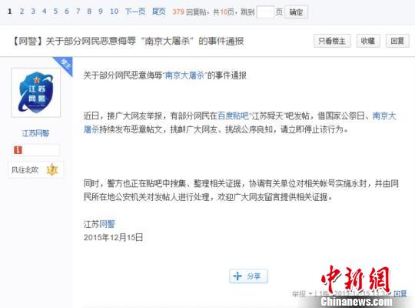The width and height of the screenshot is (415, 308).
Task: Click the red level badge icon
Action: (18, 150)
